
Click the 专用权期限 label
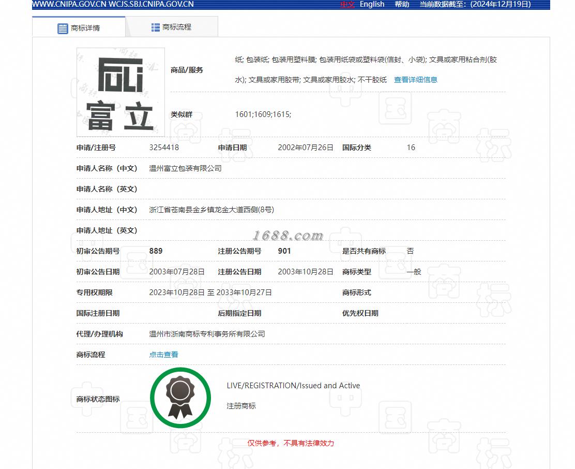point(94,292)
